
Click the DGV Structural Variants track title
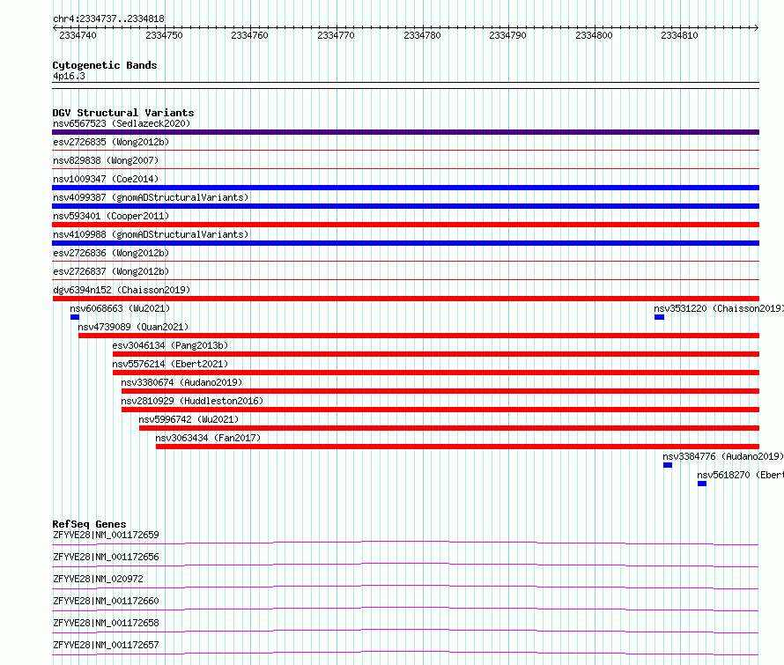click(x=123, y=113)
